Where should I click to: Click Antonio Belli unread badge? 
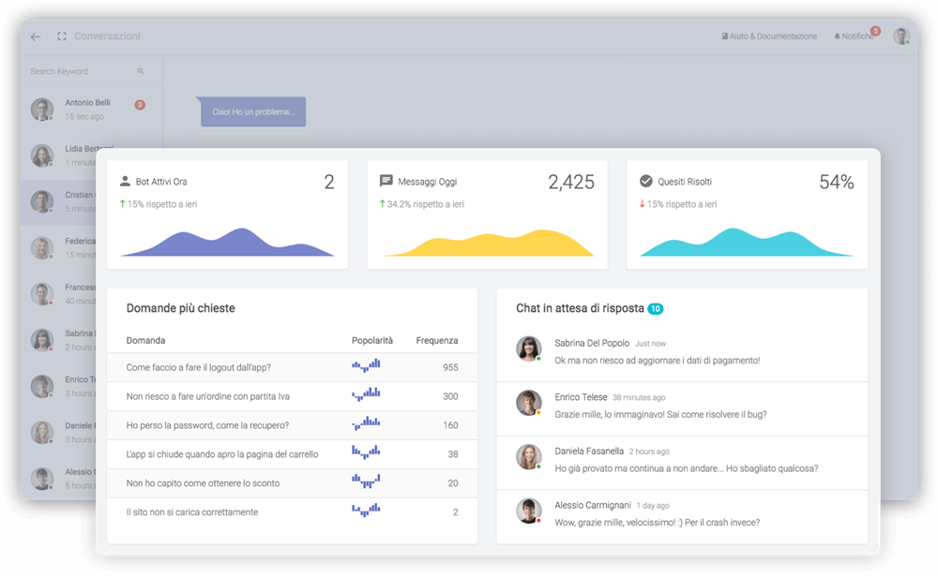(x=140, y=105)
